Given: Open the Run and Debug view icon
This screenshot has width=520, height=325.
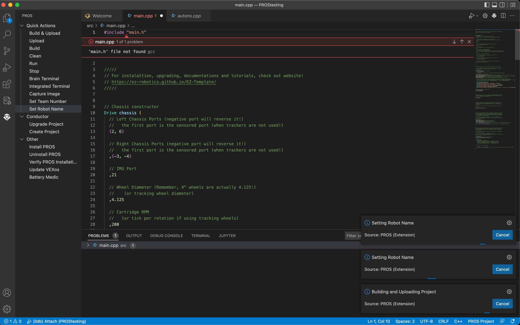Looking at the screenshot, I should [7, 67].
